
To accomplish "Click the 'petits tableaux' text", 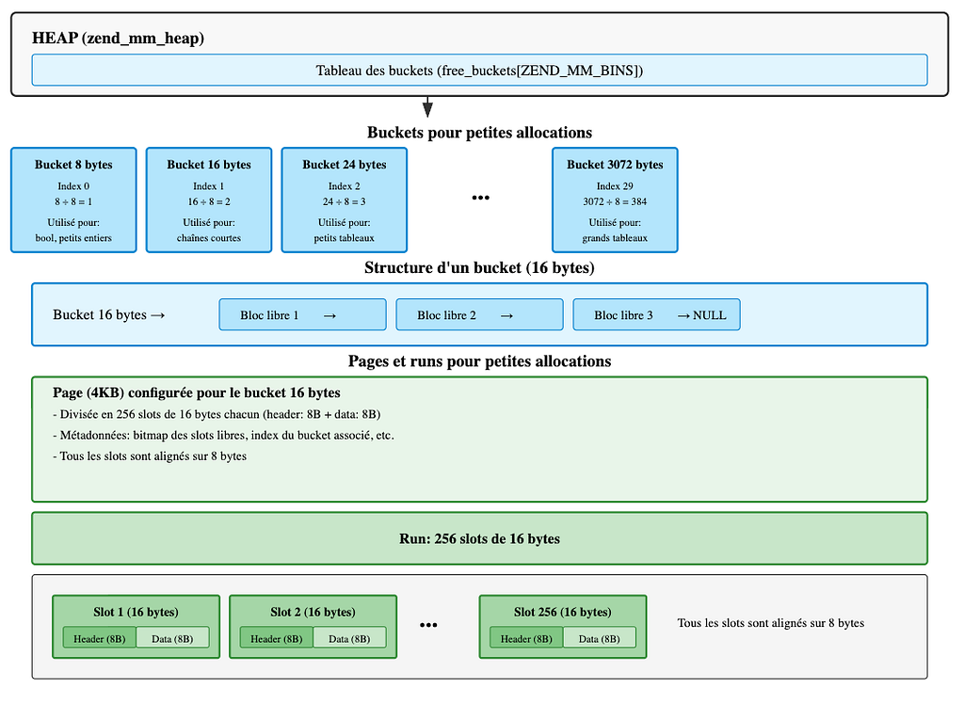I will pyautogui.click(x=345, y=238).
